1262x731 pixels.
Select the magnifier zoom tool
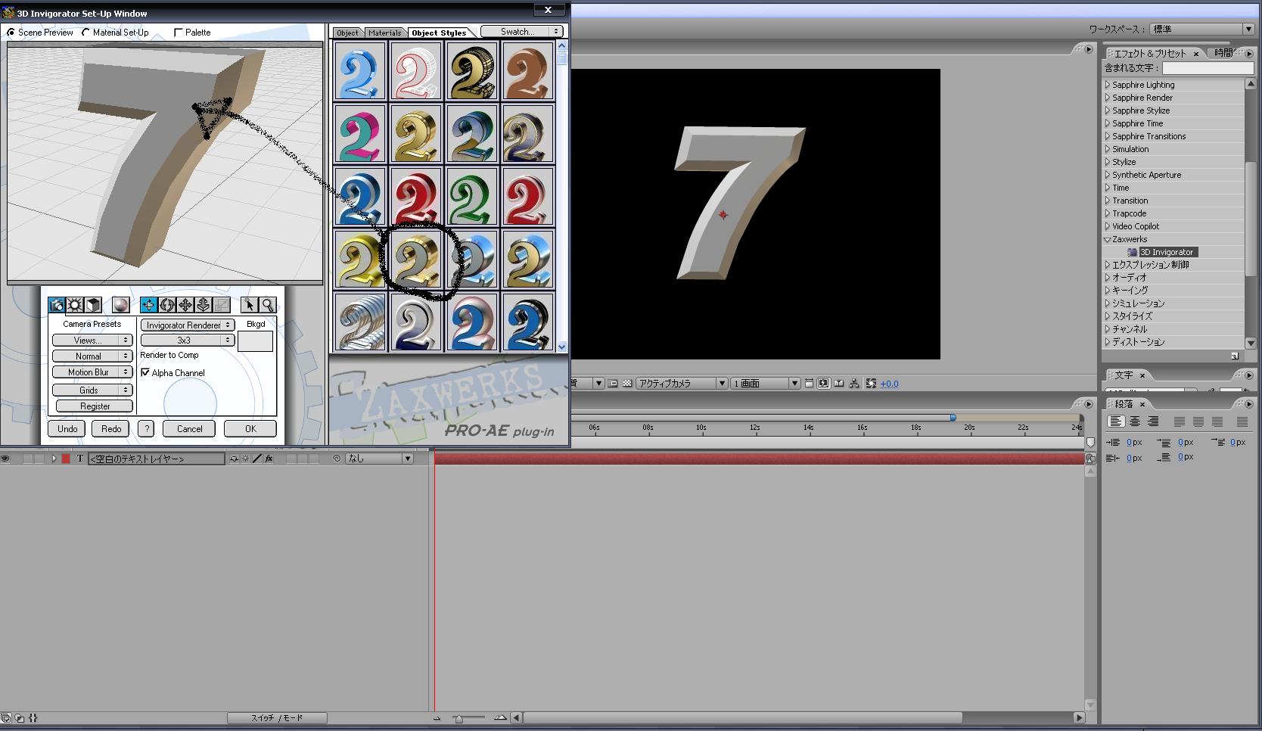click(x=268, y=305)
